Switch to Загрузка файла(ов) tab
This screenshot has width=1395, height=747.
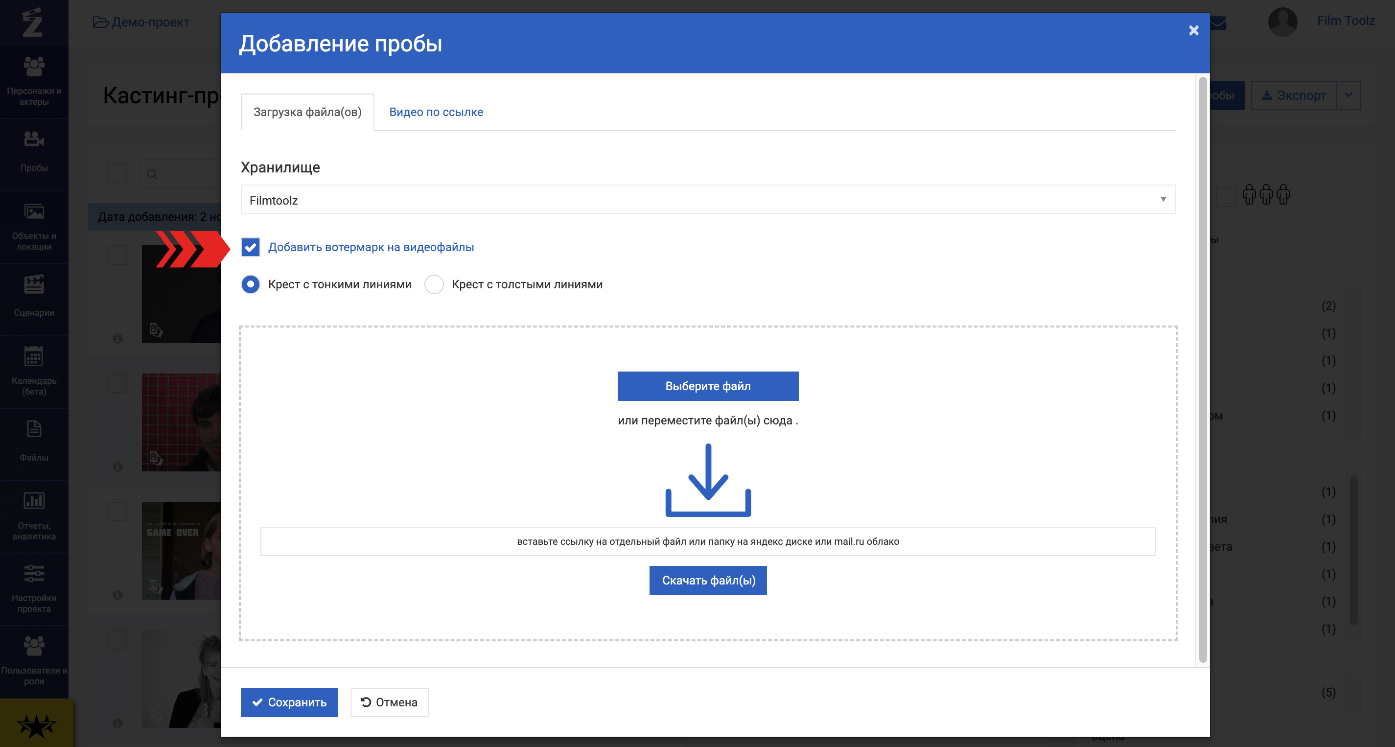point(307,112)
